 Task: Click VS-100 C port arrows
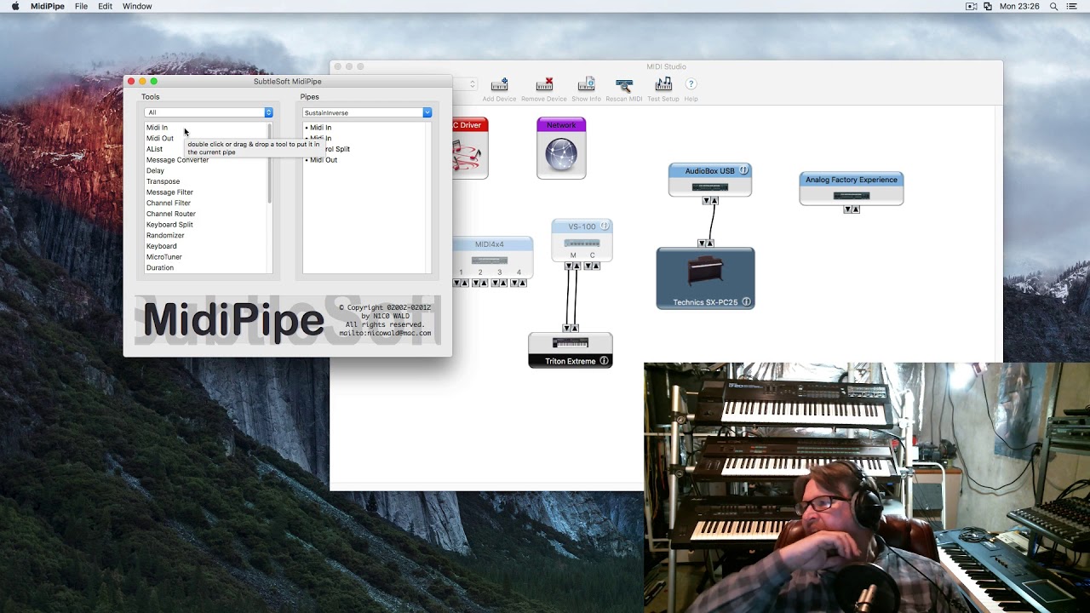click(x=592, y=266)
